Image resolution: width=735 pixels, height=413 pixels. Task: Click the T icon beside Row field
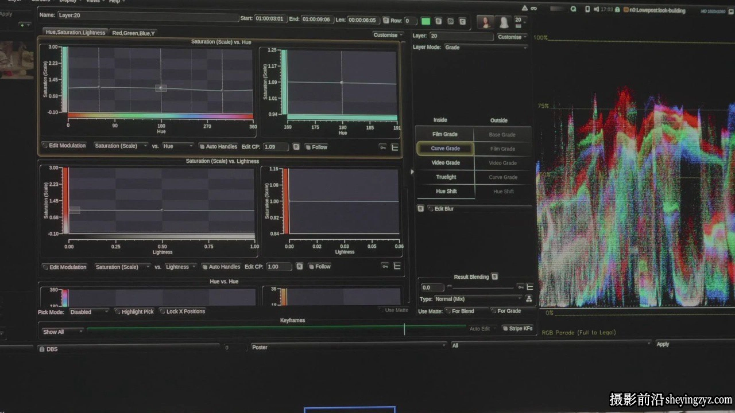(x=386, y=21)
